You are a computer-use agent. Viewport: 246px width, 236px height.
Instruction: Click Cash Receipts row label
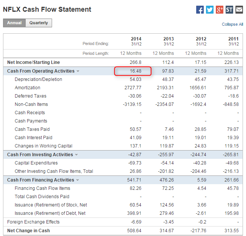(x=30, y=113)
